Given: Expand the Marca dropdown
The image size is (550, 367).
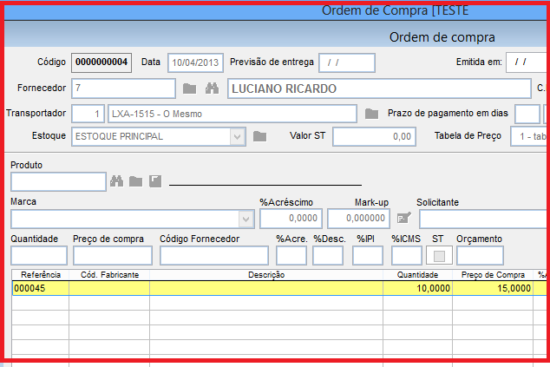Looking at the screenshot, I should (x=246, y=220).
